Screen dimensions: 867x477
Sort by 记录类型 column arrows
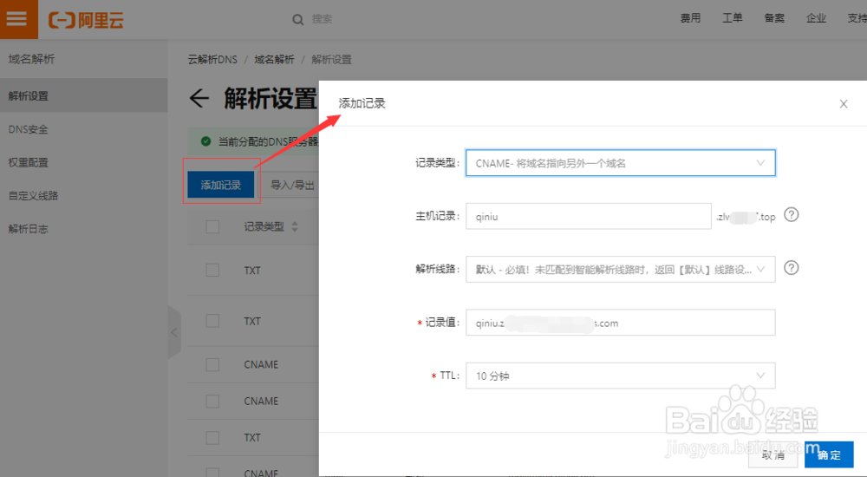point(295,226)
